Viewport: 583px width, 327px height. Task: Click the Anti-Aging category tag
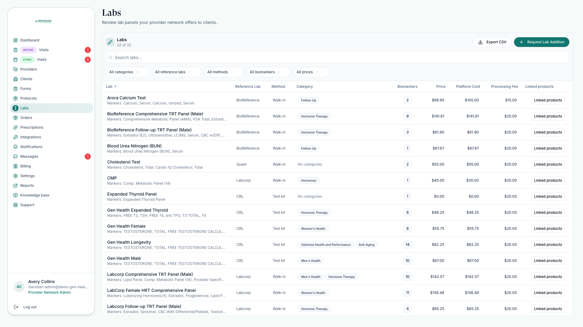pos(366,245)
